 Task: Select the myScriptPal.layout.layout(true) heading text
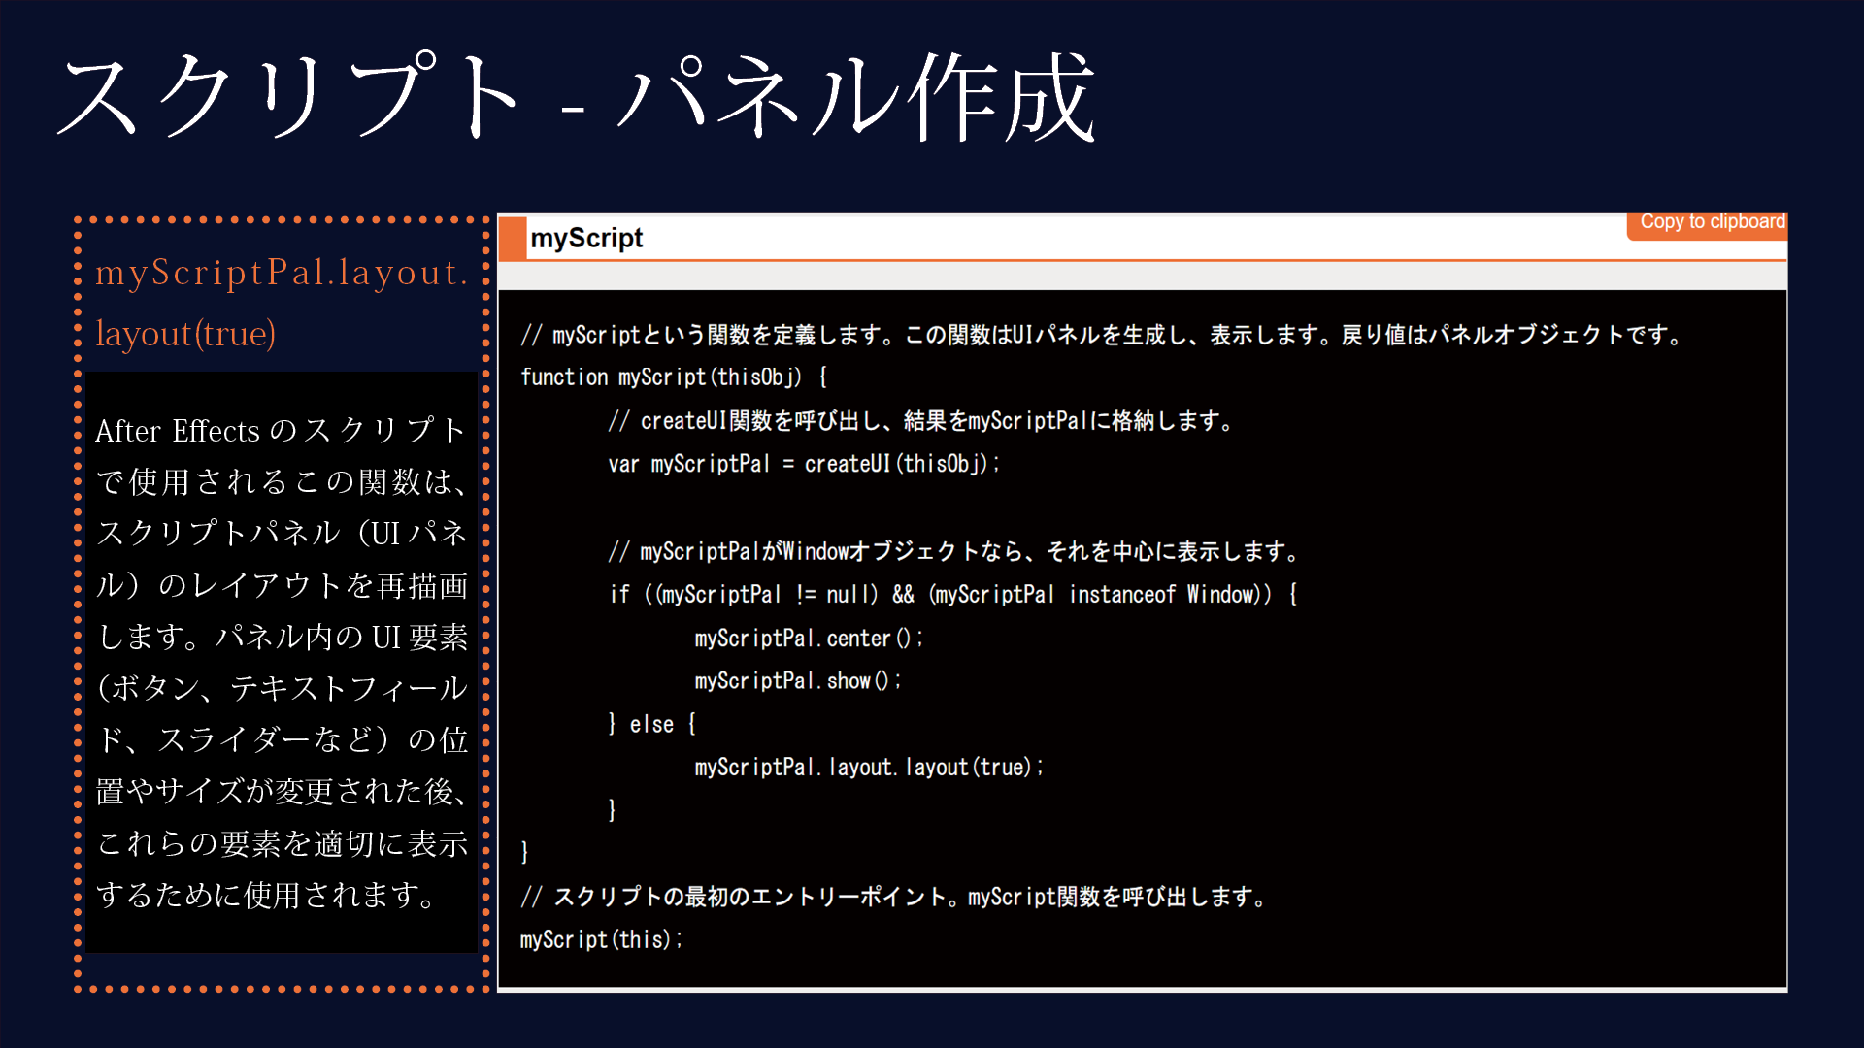tap(282, 301)
